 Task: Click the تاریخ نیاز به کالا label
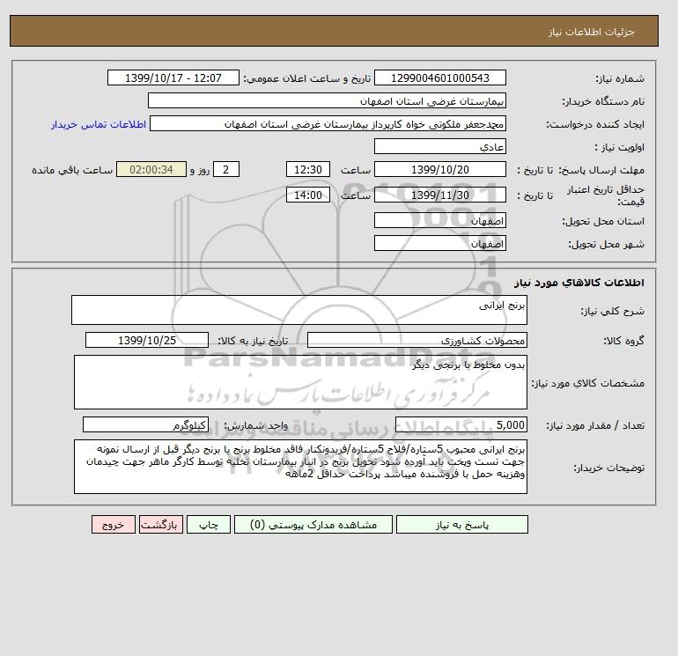pyautogui.click(x=253, y=341)
